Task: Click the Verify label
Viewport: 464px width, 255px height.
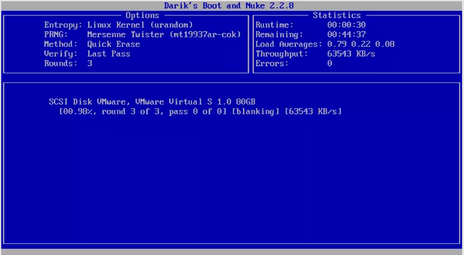Action: [x=61, y=53]
